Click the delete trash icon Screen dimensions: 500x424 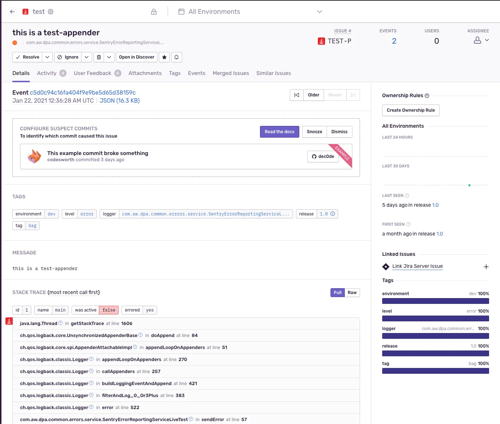(x=99, y=57)
